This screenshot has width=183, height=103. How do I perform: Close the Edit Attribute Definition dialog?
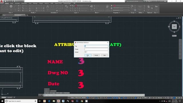tap(108, 43)
